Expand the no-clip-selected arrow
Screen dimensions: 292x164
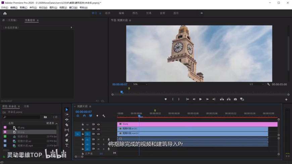(x=71, y=27)
